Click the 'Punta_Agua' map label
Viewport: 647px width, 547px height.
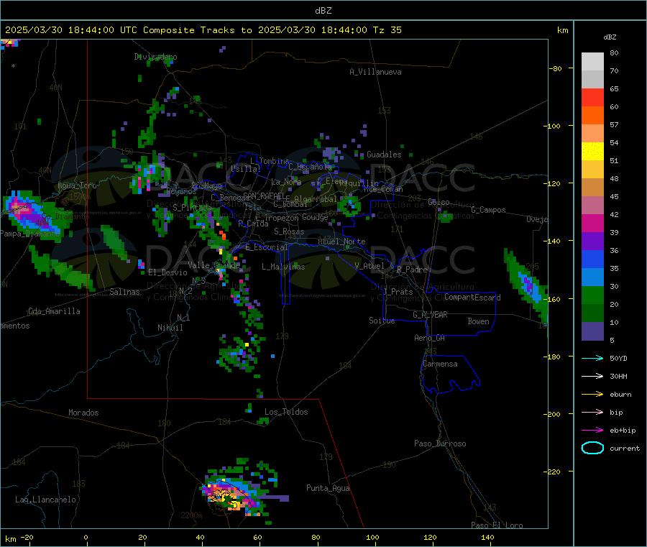click(328, 489)
